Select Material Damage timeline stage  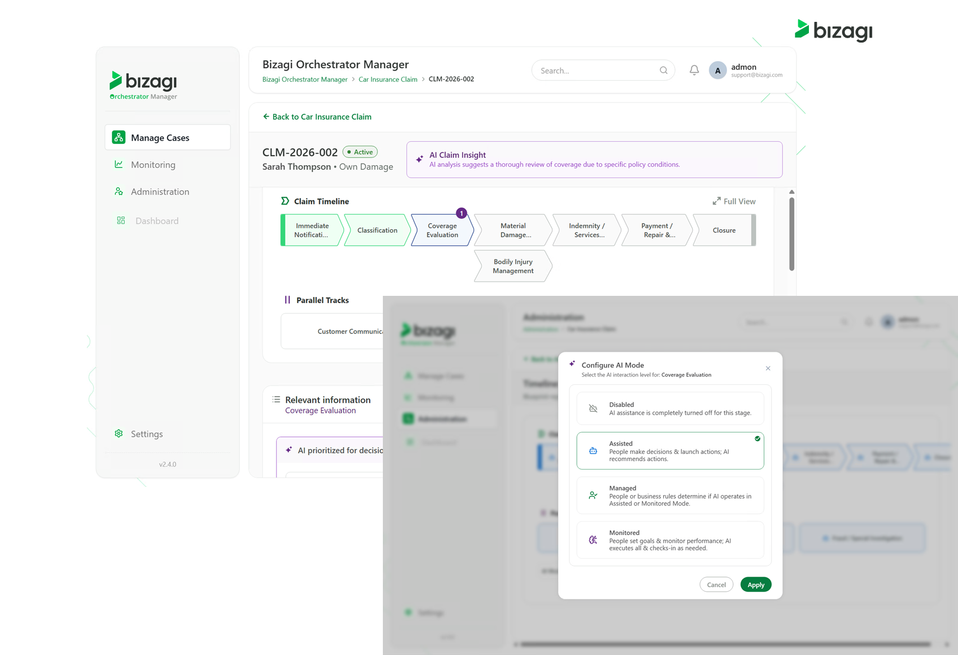[513, 230]
